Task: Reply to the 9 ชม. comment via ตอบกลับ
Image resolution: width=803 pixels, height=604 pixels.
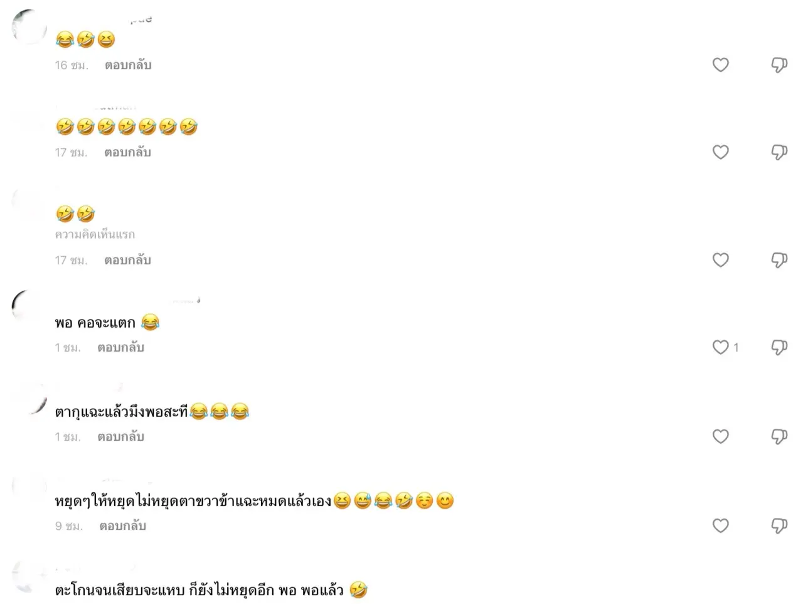Action: pos(123,526)
